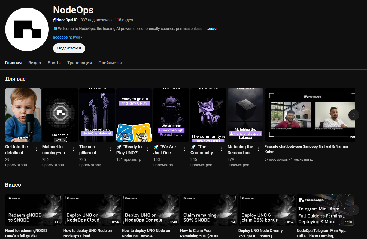
Task: Click the NodeOps channel avatar logo
Action: pyautogui.click(x=27, y=29)
